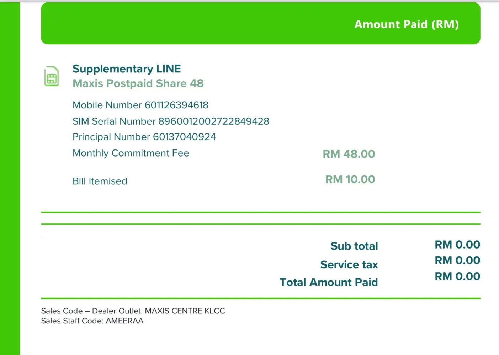Select the Supplementary LINE heading
The height and width of the screenshot is (355, 499).
click(x=127, y=69)
